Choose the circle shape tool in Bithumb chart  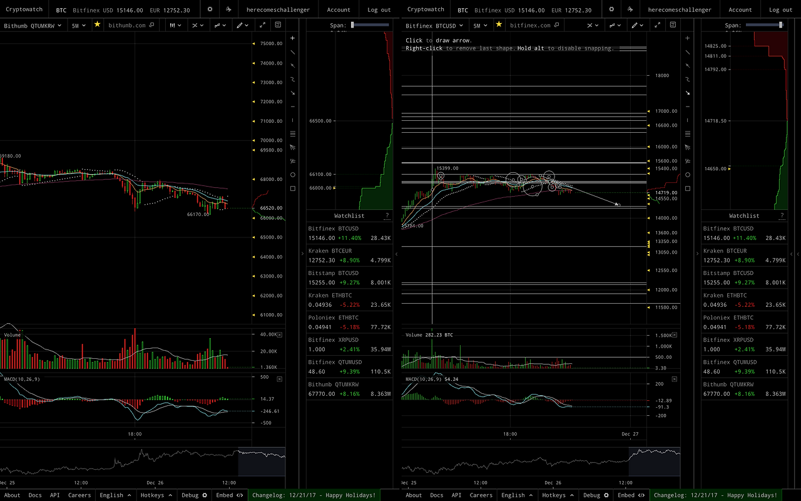click(x=292, y=175)
